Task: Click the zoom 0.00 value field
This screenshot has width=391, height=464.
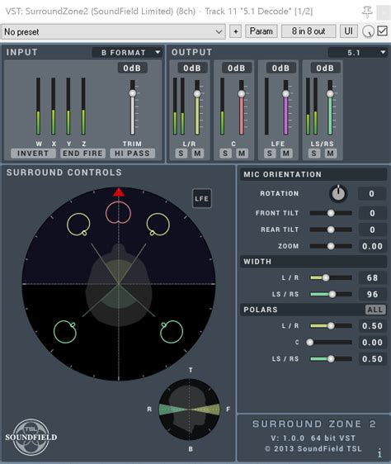Action: [x=372, y=246]
